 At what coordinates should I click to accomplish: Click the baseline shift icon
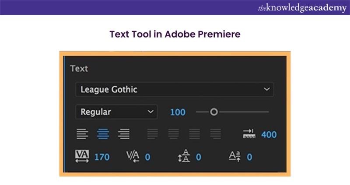(235, 157)
